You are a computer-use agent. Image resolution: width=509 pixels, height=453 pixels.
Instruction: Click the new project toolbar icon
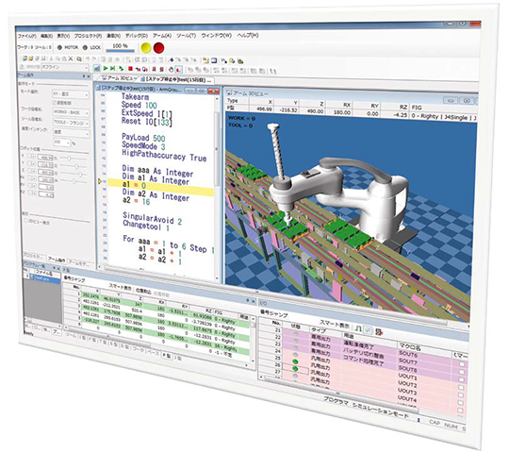[24, 59]
